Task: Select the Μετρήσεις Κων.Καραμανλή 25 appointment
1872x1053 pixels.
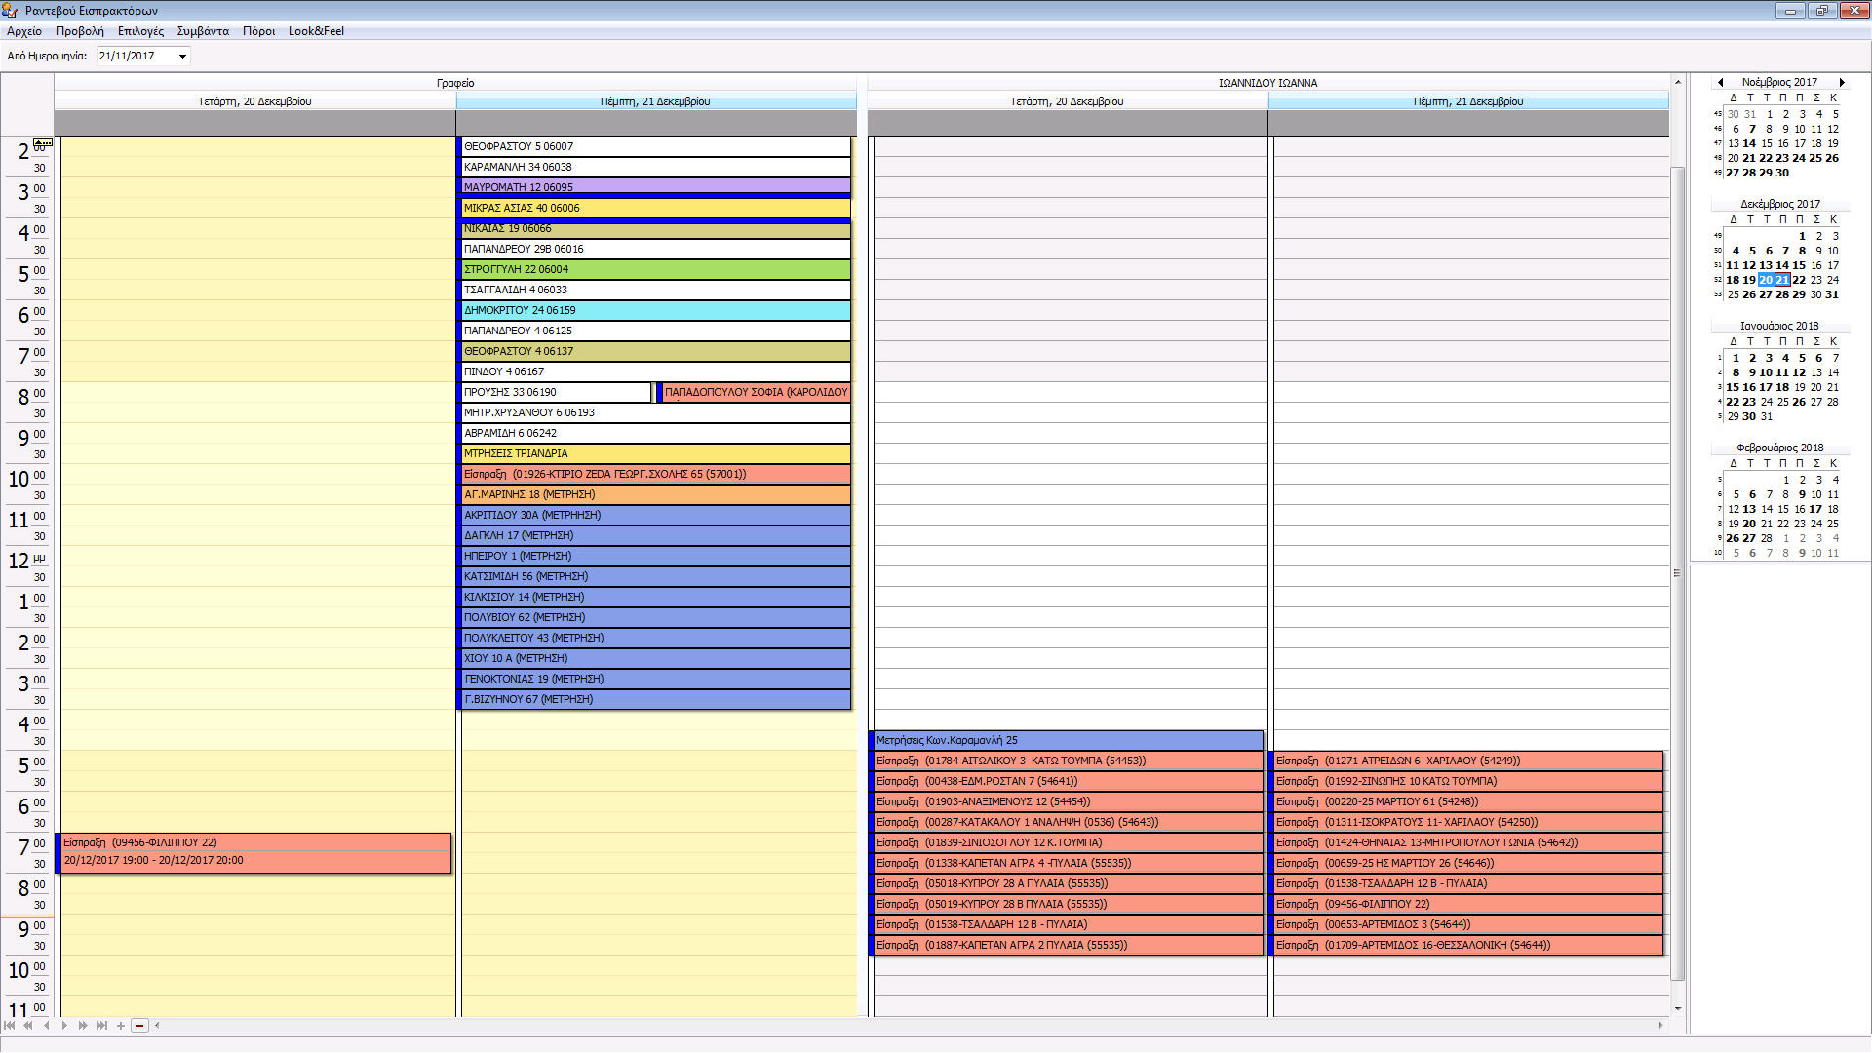Action: 1067,740
